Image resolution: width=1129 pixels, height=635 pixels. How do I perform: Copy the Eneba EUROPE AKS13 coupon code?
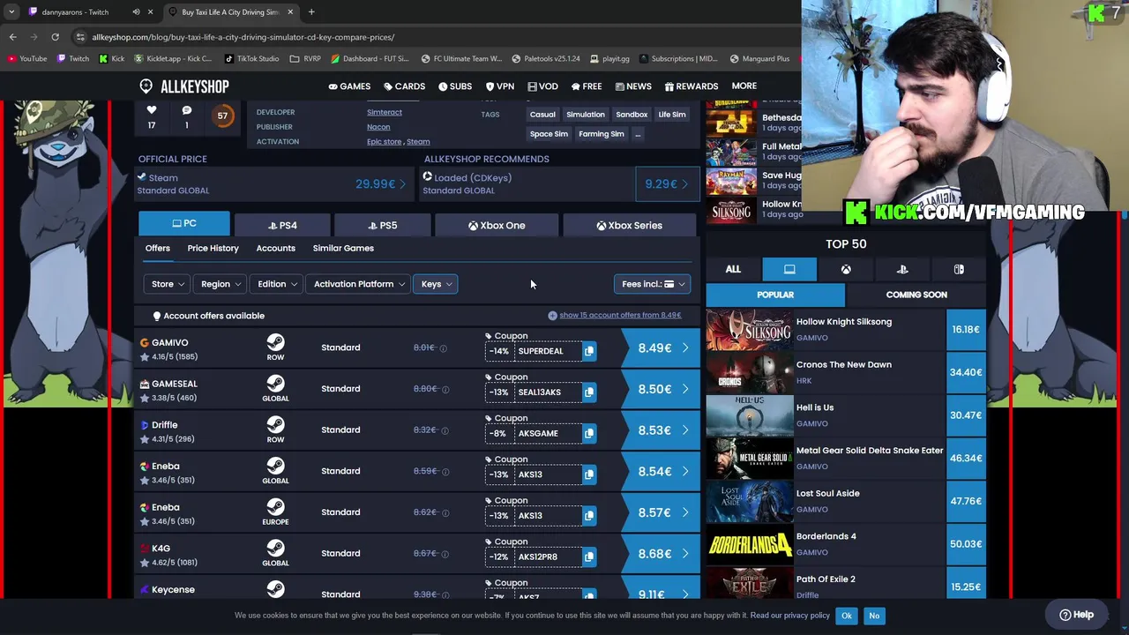pos(589,515)
